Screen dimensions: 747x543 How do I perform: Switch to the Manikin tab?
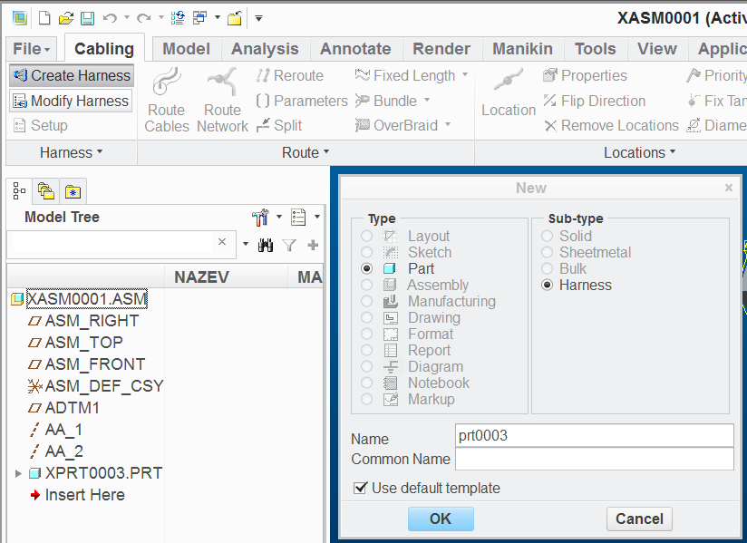[x=522, y=49]
